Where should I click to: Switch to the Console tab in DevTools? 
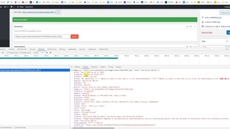(11, 49)
